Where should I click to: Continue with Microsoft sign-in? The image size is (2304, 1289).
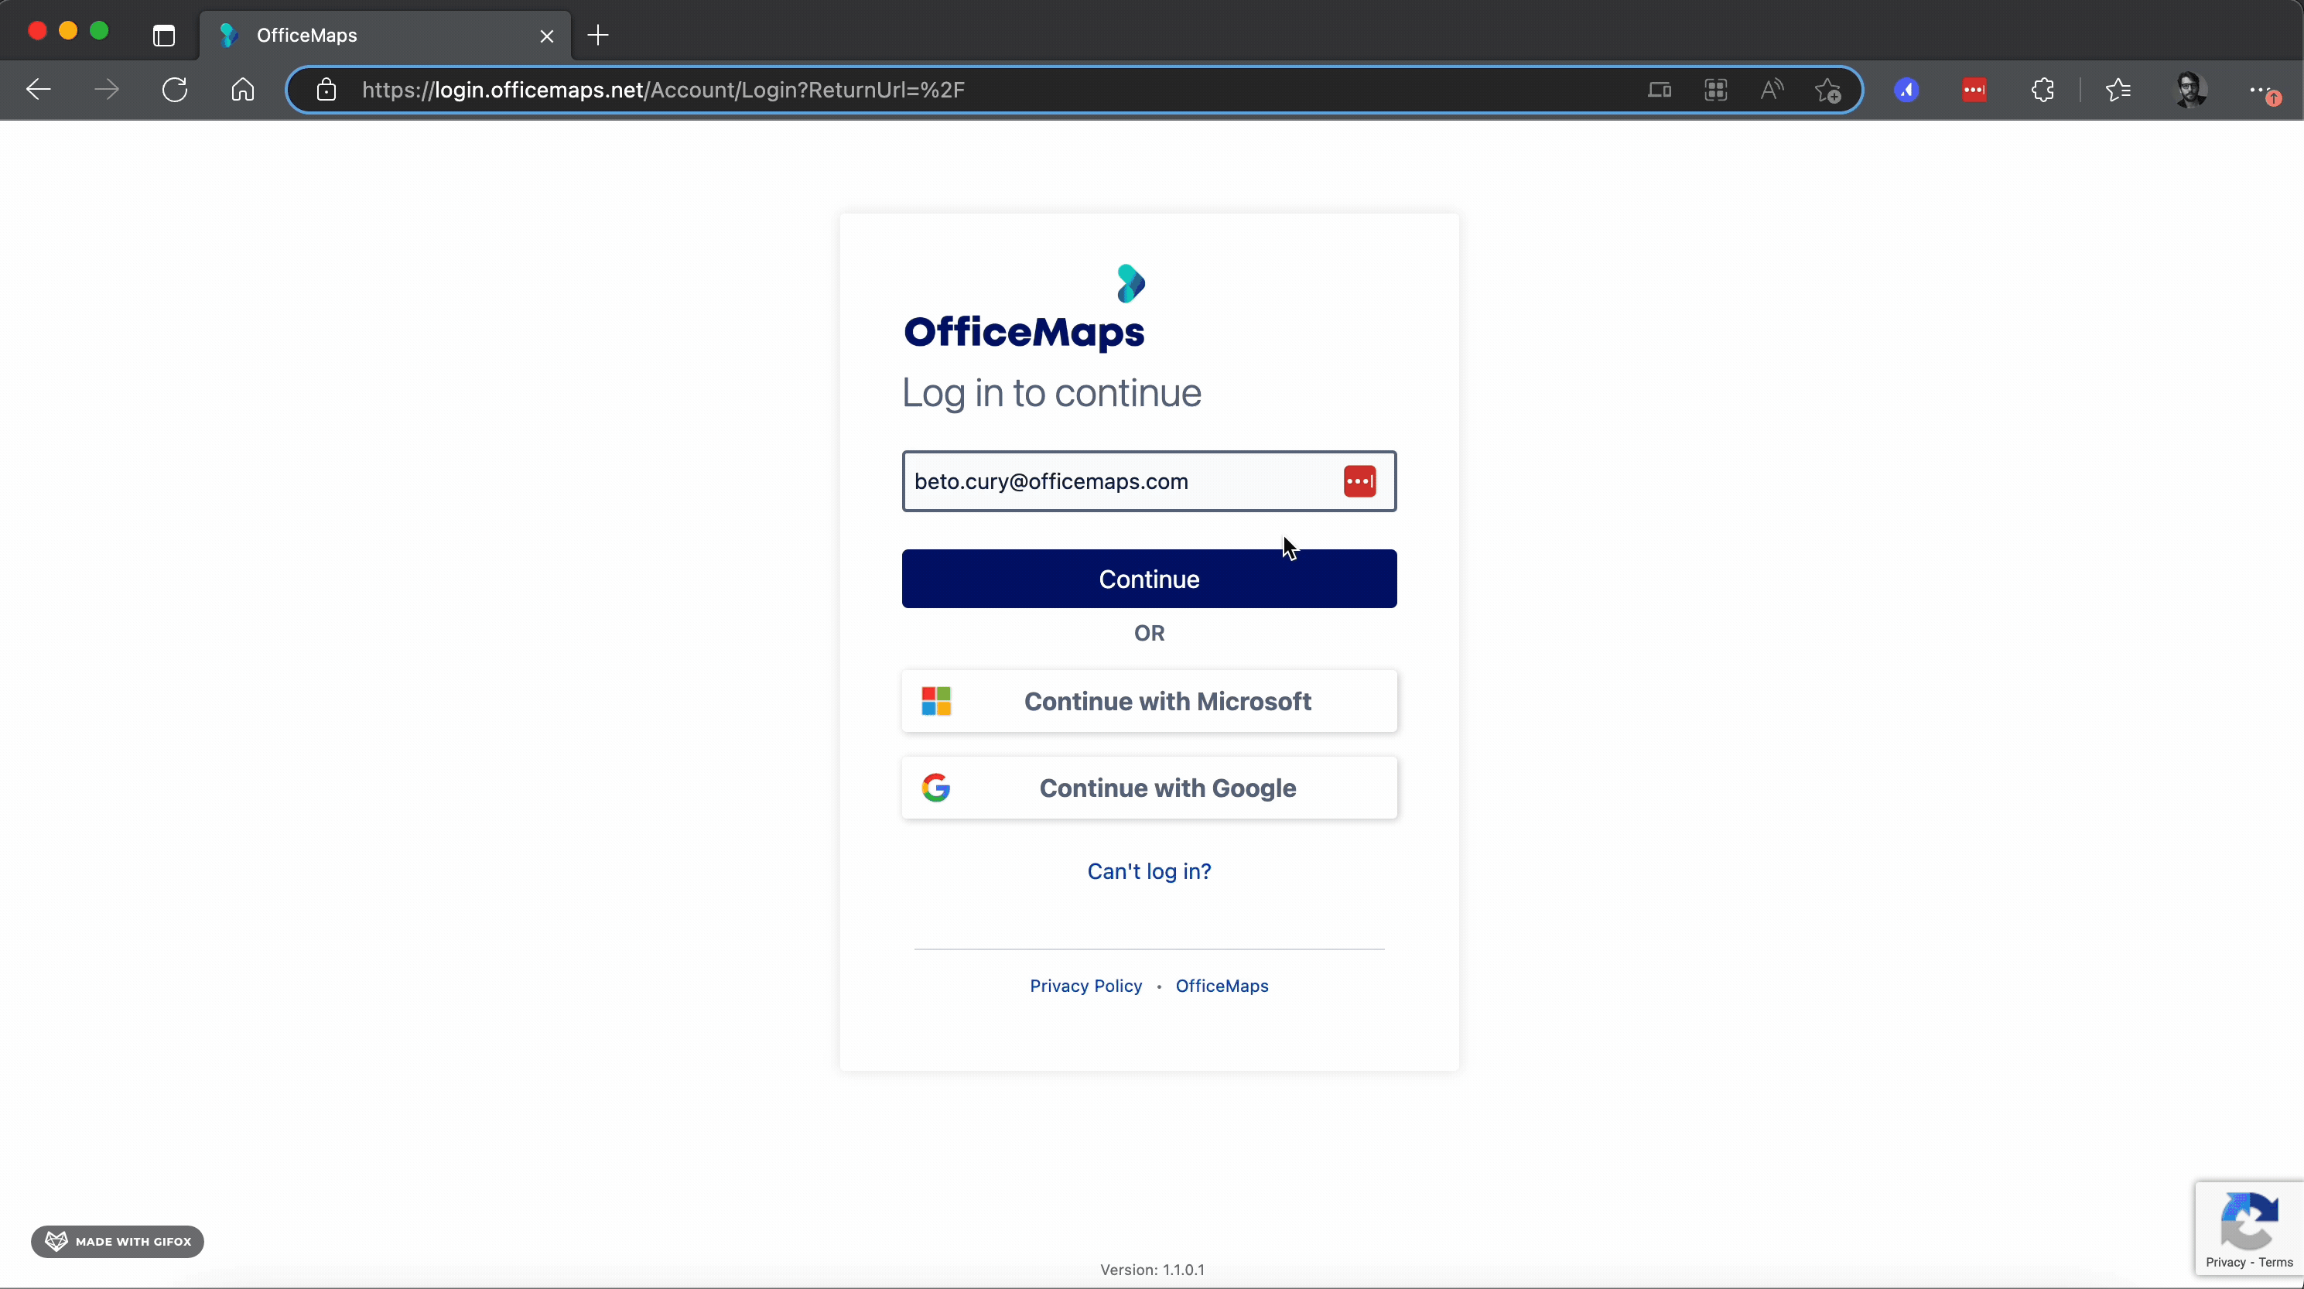pyautogui.click(x=1150, y=701)
